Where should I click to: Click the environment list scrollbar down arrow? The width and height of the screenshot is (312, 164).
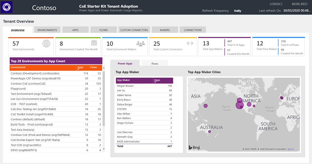point(104,149)
